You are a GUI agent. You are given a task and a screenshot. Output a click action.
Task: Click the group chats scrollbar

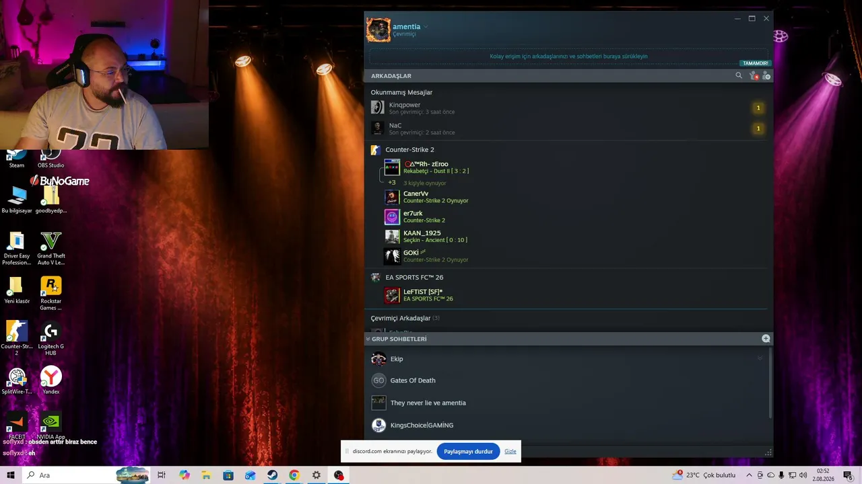770,382
